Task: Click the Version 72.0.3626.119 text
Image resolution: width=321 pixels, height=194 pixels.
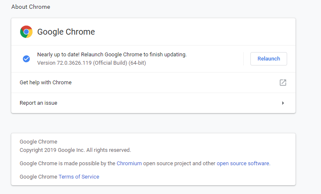Action: tap(64, 63)
